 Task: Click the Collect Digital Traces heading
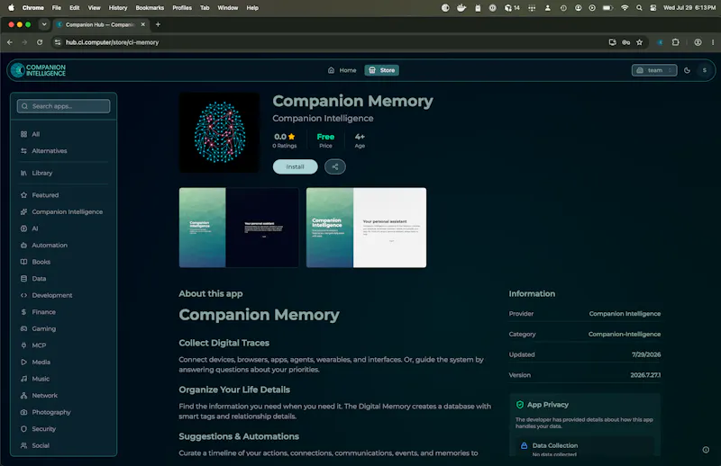pyautogui.click(x=224, y=343)
